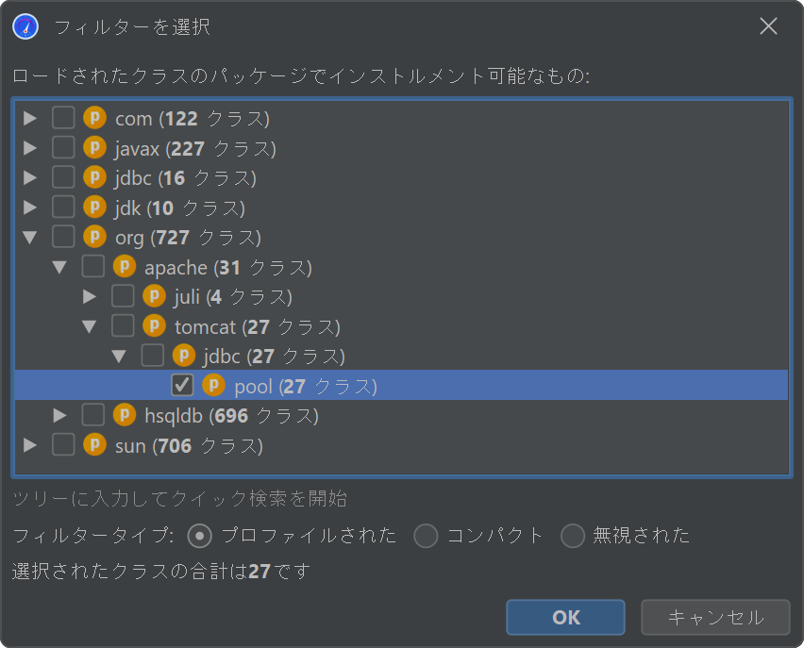Close the フィルターを選択 dialog
This screenshot has height=648, width=804.
pyautogui.click(x=768, y=26)
